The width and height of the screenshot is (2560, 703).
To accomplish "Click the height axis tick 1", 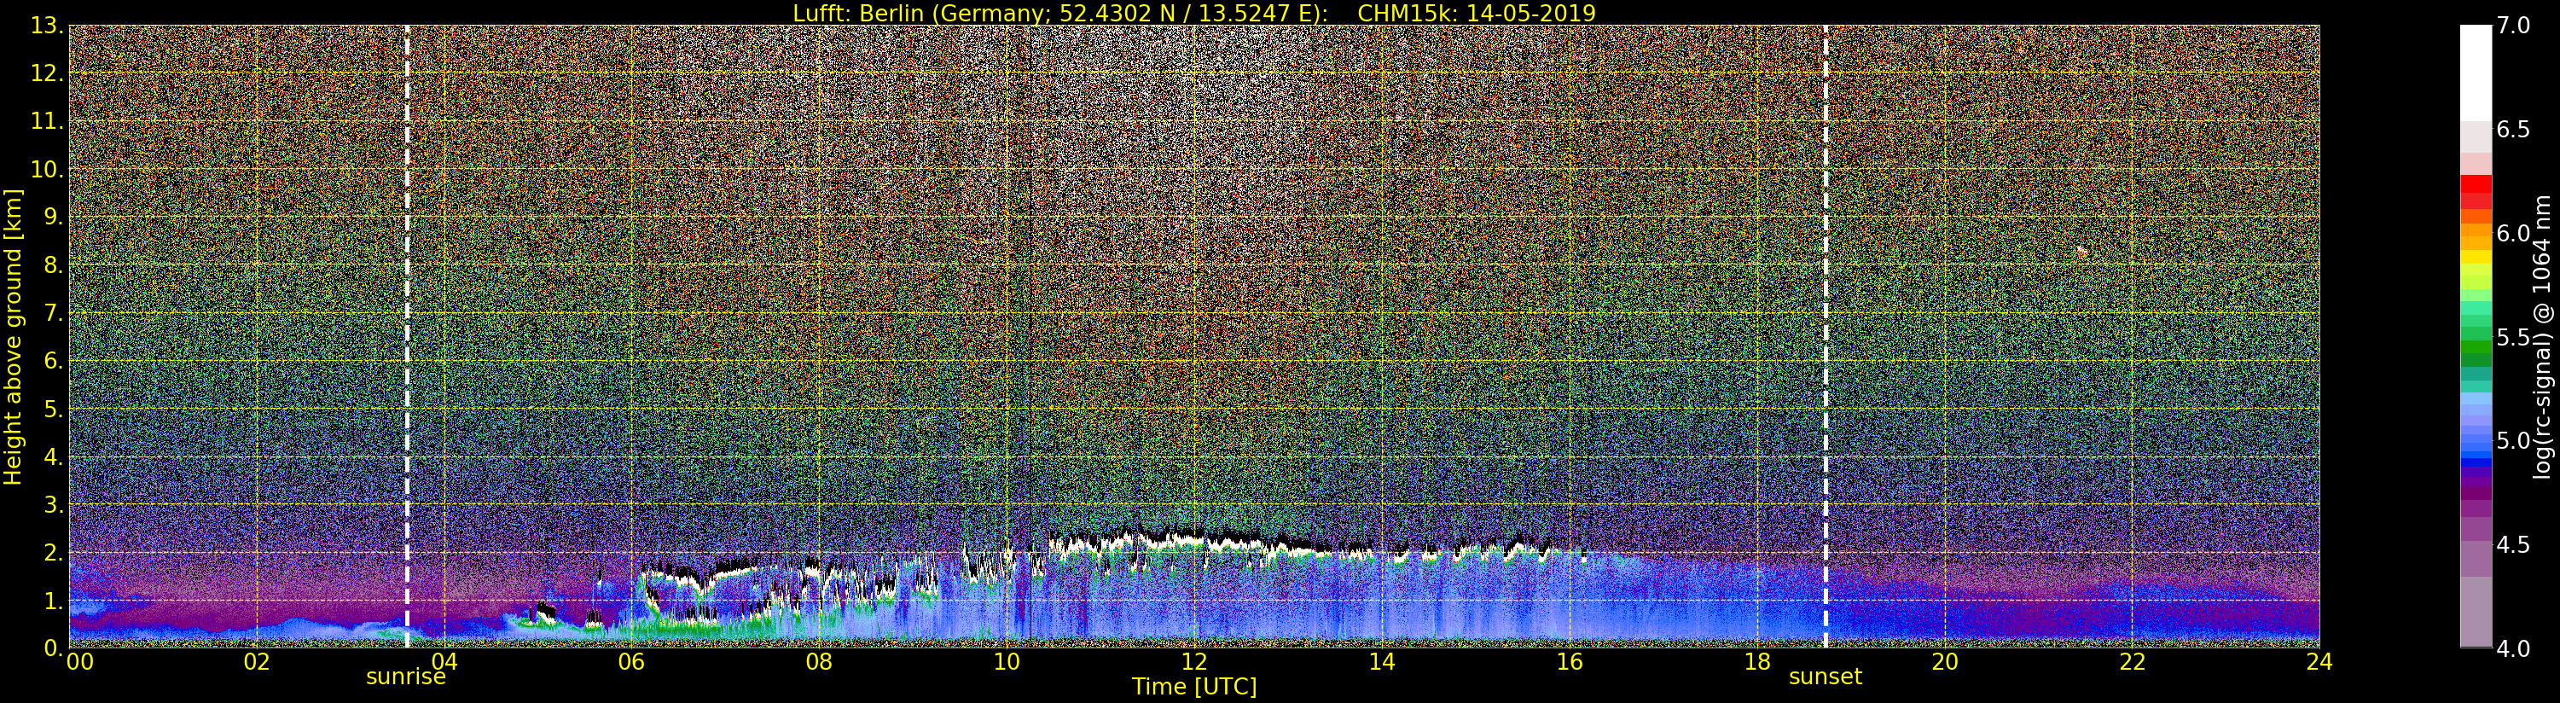I will (52, 601).
